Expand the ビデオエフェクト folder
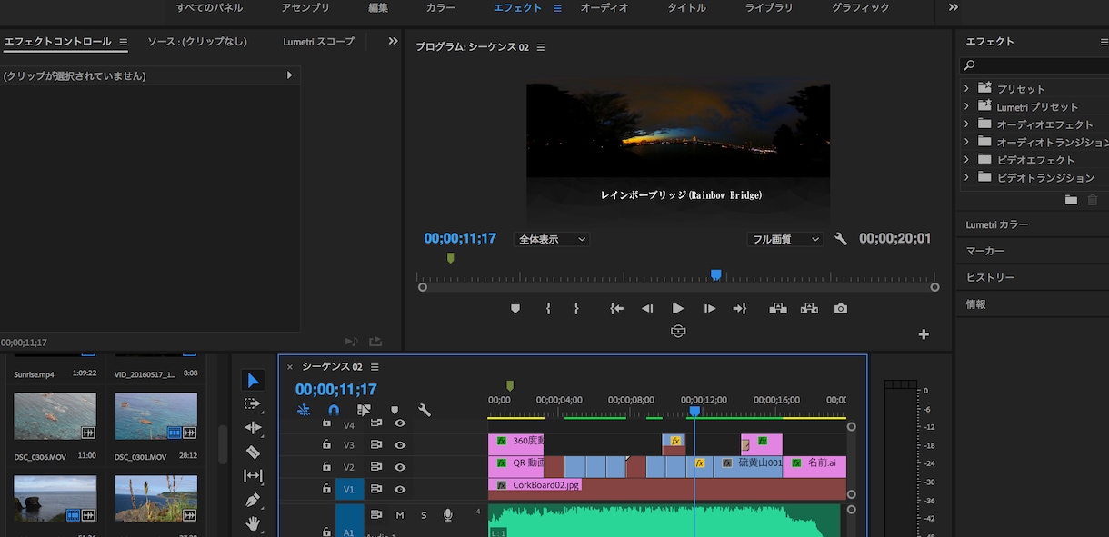This screenshot has height=537, width=1109. (966, 159)
